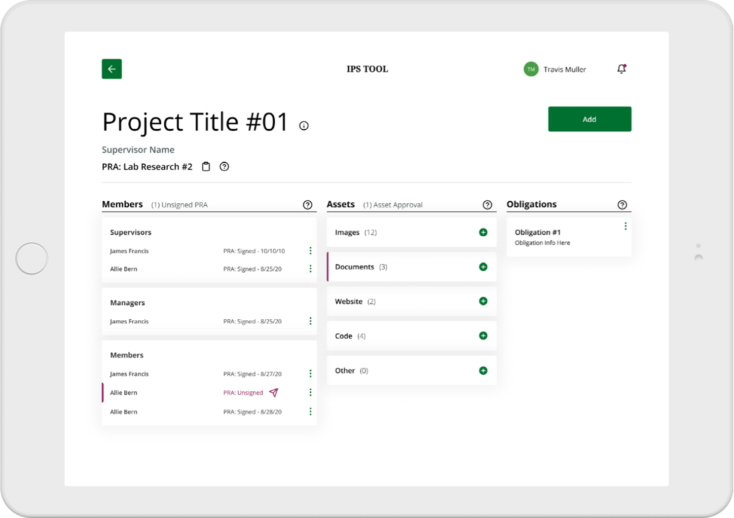Add a new Code asset

483,336
